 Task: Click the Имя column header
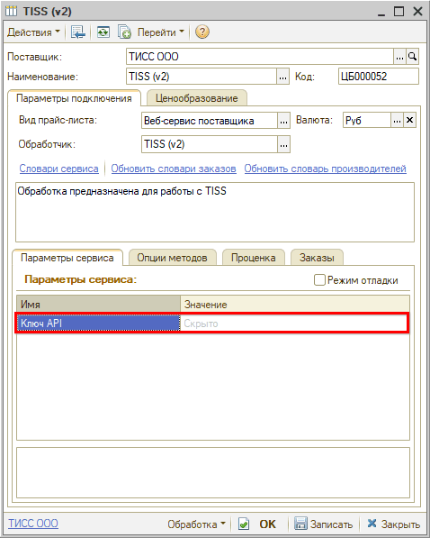tap(99, 304)
